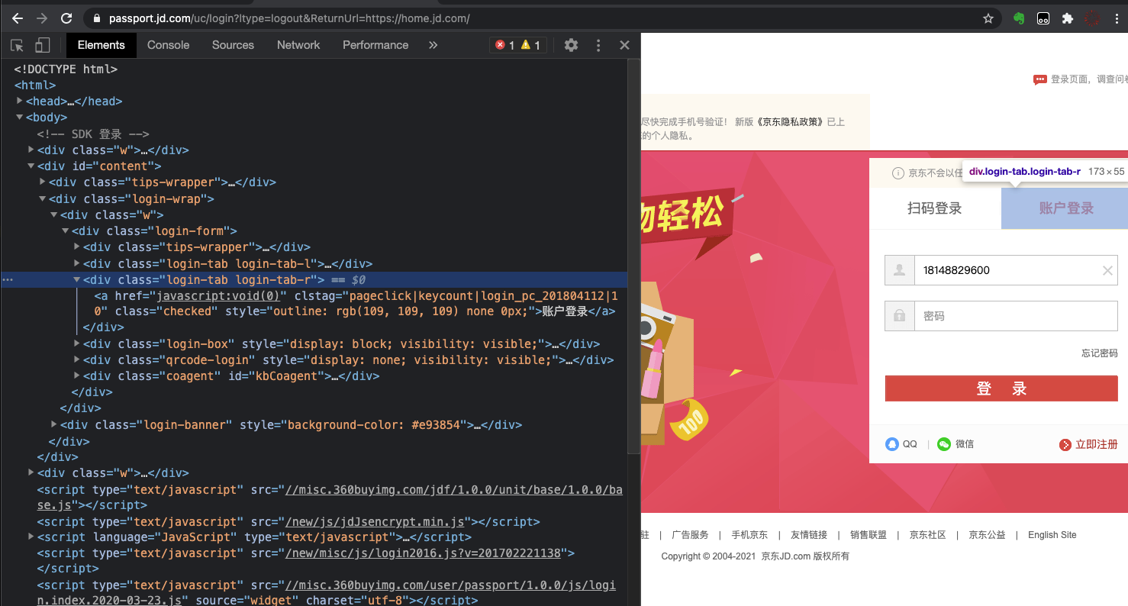The width and height of the screenshot is (1128, 606).
Task: Click the red error count badge
Action: click(505, 45)
